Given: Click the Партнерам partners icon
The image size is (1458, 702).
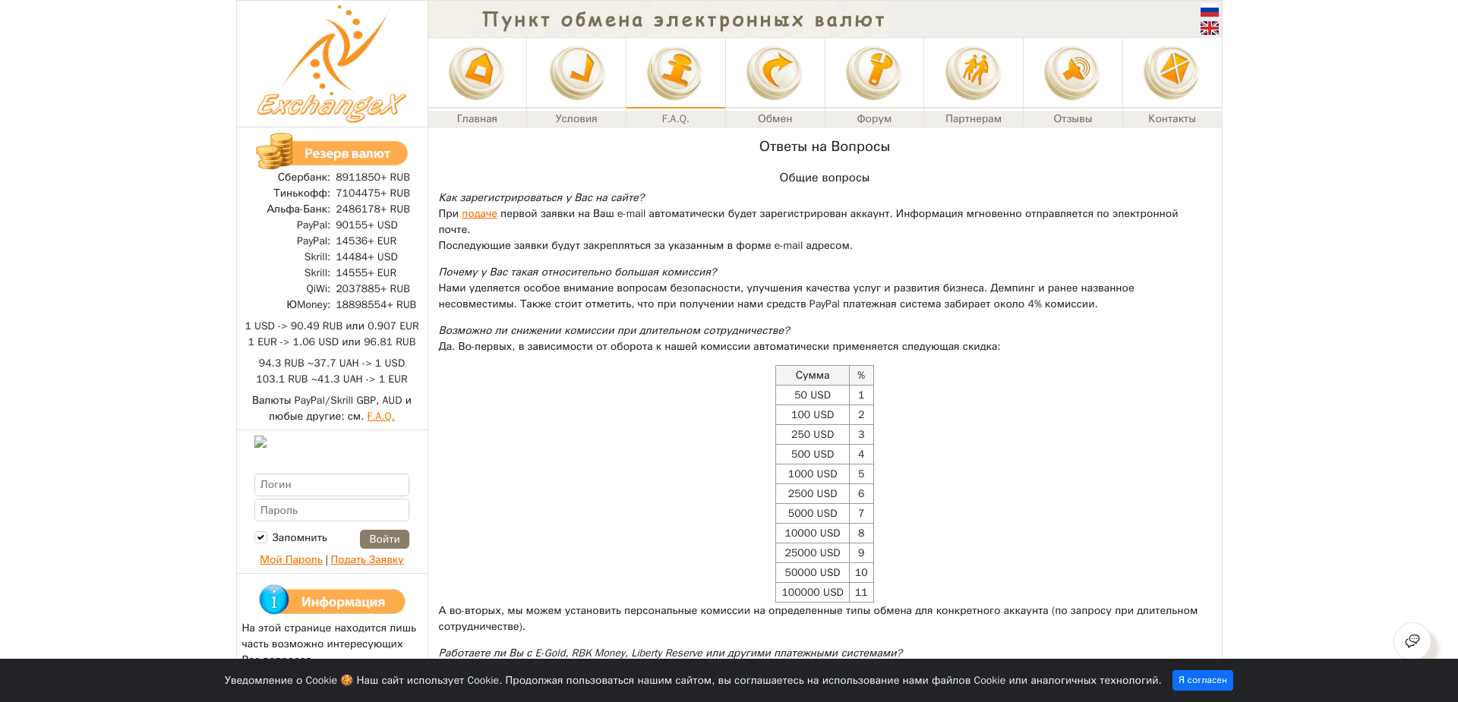Looking at the screenshot, I should [973, 72].
